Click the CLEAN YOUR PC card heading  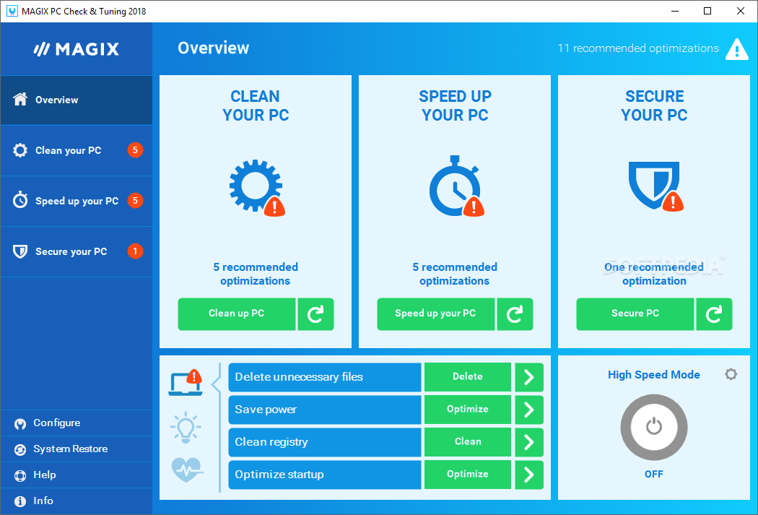click(256, 106)
